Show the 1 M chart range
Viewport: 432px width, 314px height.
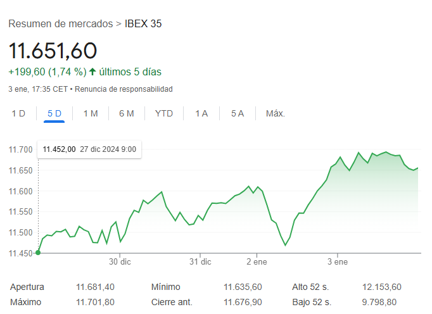click(x=91, y=113)
